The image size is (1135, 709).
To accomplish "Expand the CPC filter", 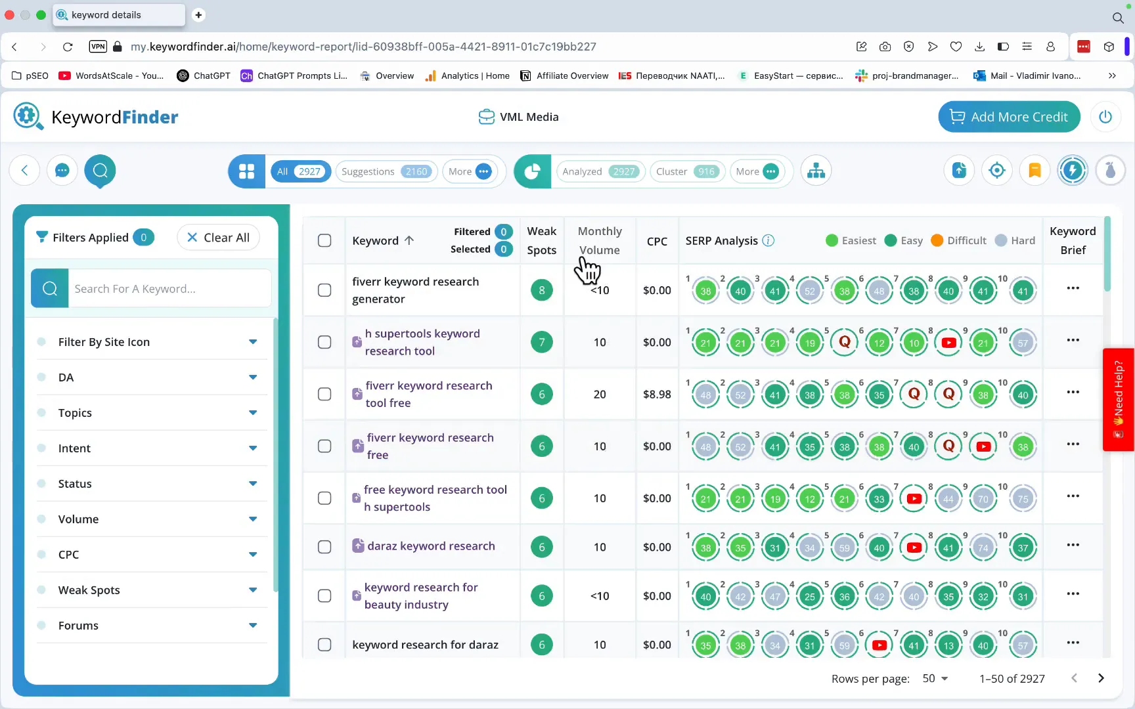I will point(152,555).
